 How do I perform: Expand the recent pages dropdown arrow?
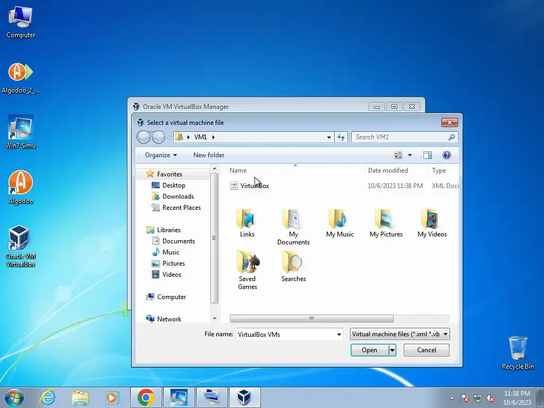(169, 137)
